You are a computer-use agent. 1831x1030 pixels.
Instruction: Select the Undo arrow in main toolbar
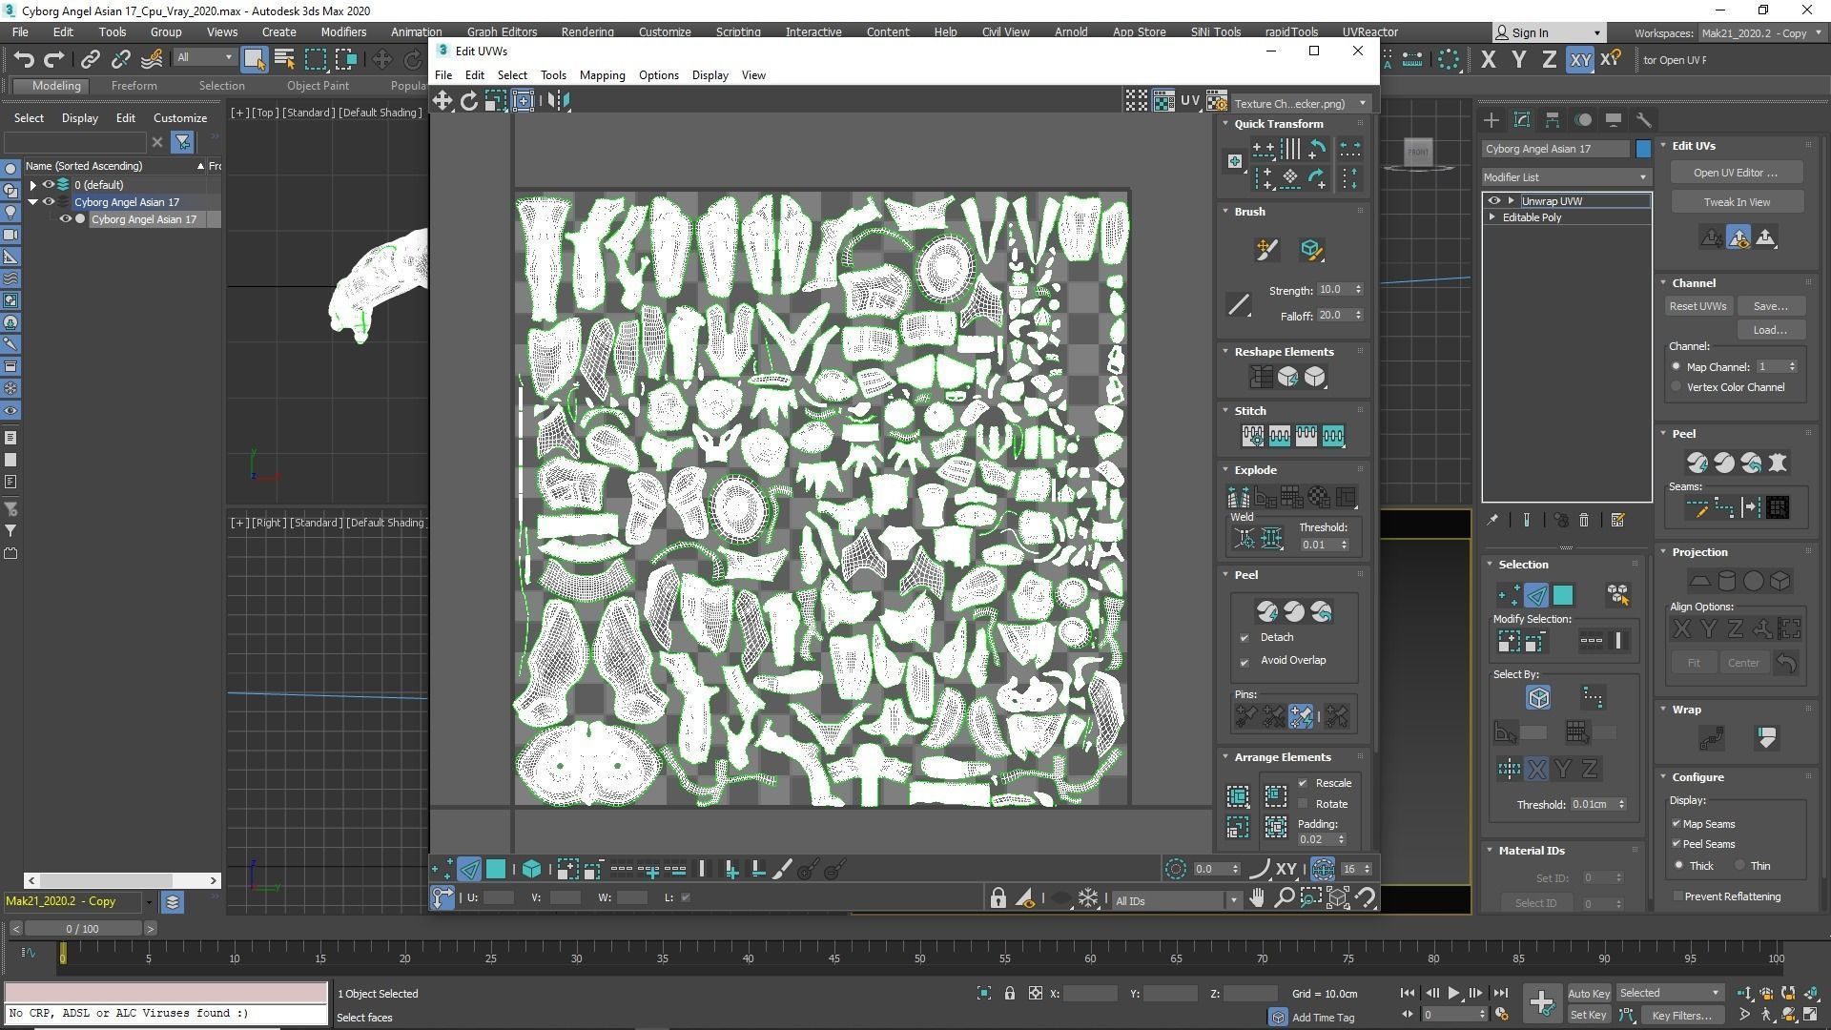[x=24, y=60]
